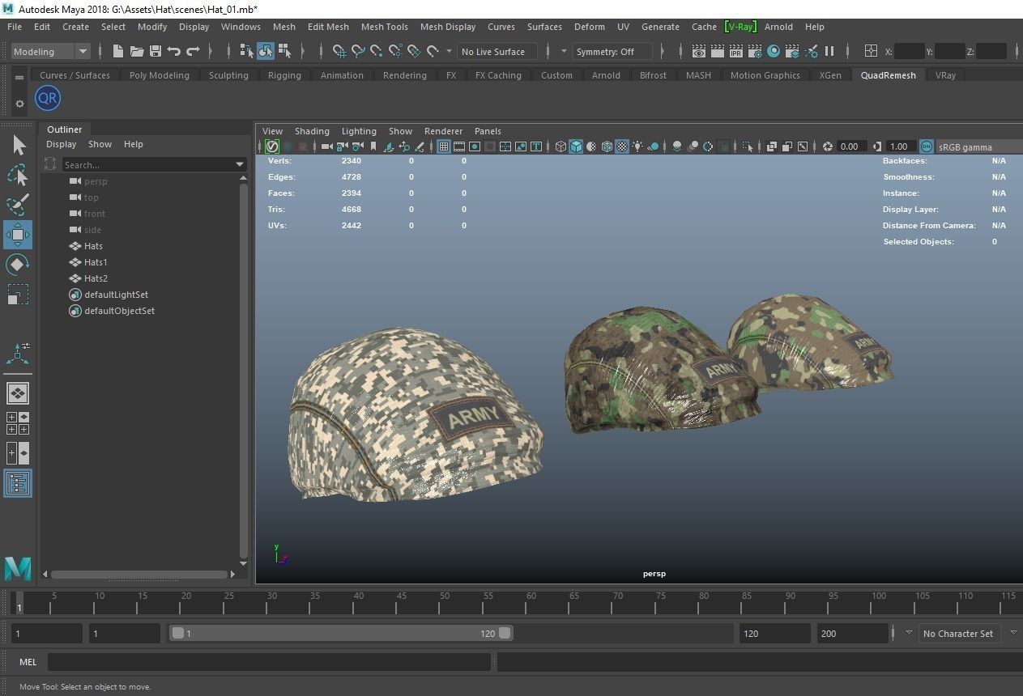The image size is (1023, 696).
Task: Open the V-Ray menu
Action: 740,27
